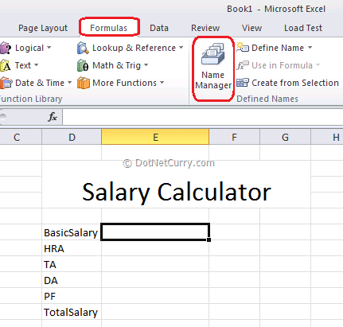The height and width of the screenshot is (327, 343).
Task: Expand the Text functions dropdown arrow
Action: 37,65
